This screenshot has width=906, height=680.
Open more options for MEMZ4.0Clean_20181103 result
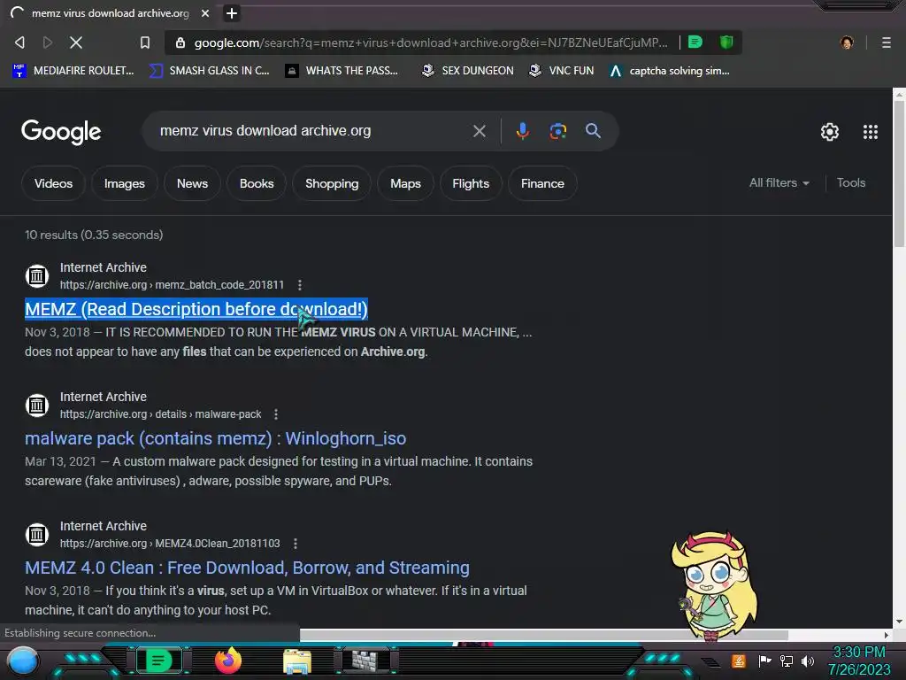pyautogui.click(x=296, y=544)
